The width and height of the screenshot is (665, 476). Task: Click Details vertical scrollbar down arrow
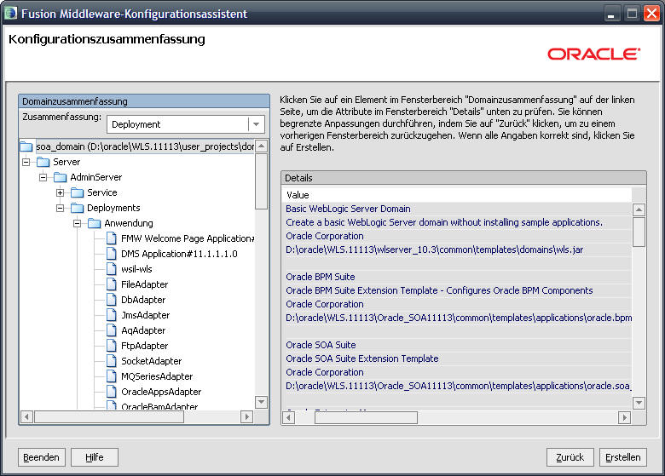[639, 403]
